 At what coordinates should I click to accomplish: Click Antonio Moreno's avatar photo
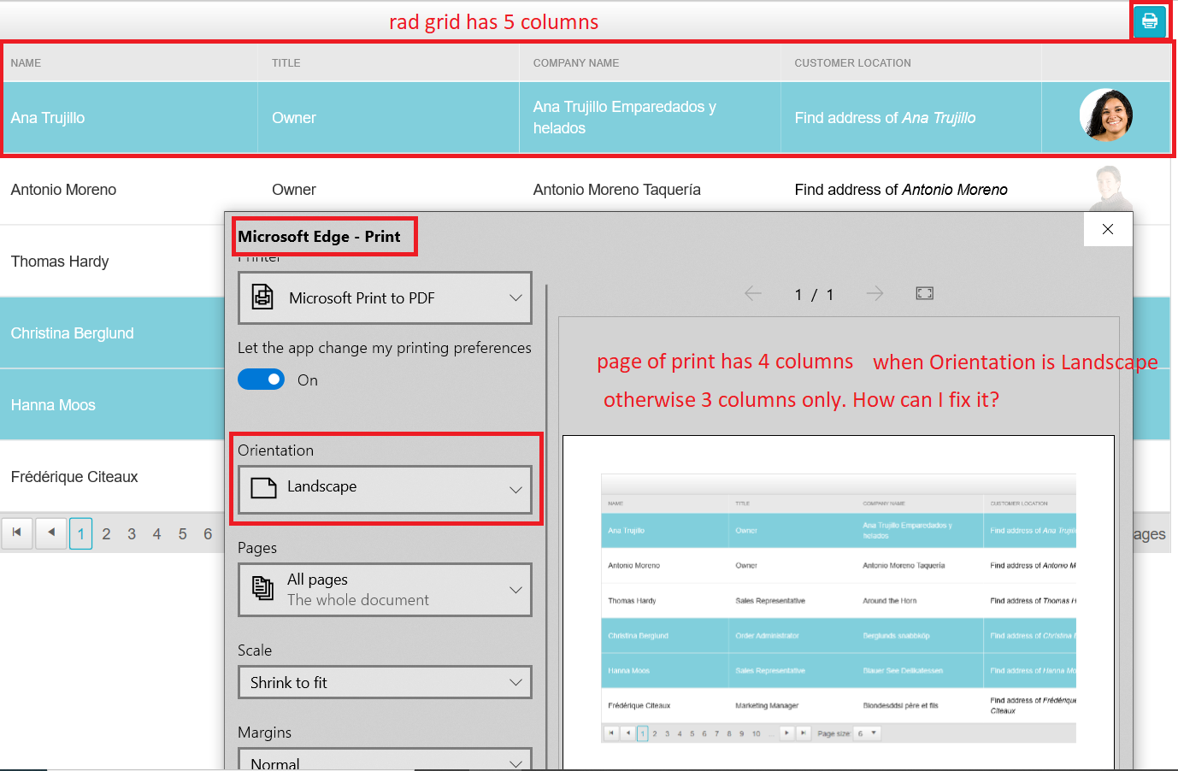pos(1108,188)
